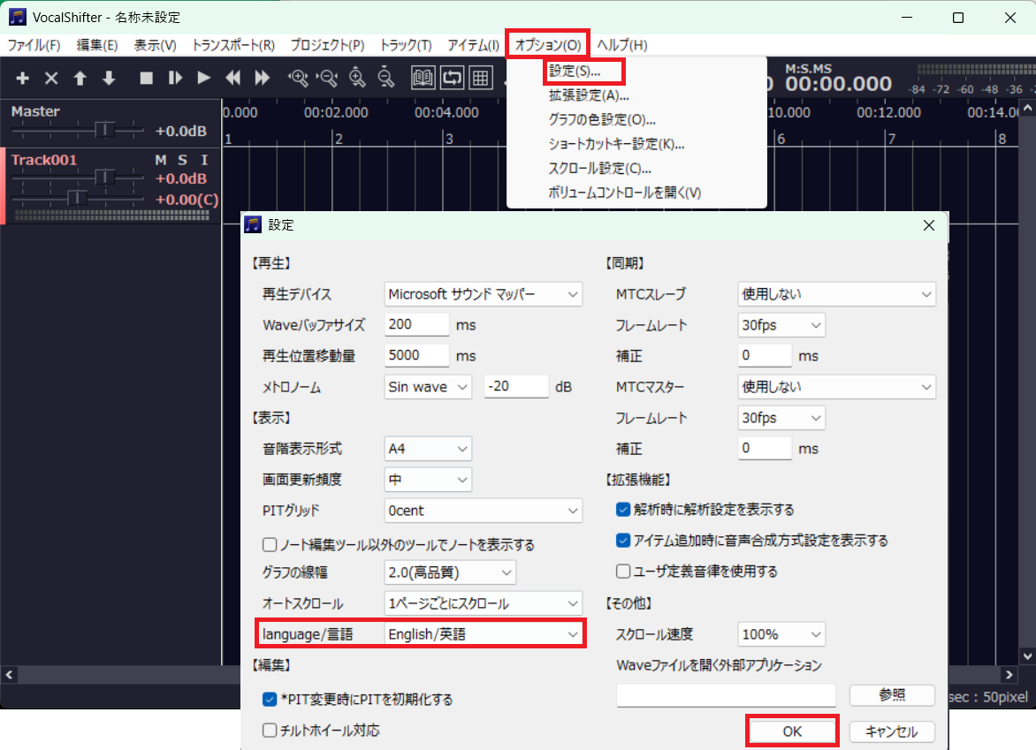Viewport: 1036px width, 750px height.
Task: Fast forward with the double right arrow icon
Action: pos(262,78)
